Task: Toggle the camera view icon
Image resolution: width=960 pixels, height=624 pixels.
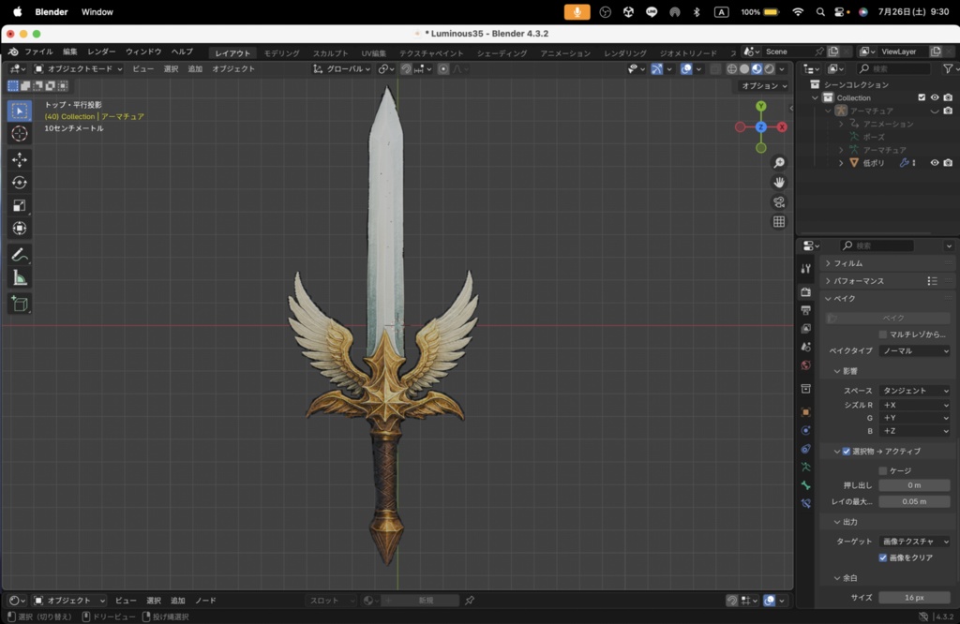Action: (x=779, y=201)
